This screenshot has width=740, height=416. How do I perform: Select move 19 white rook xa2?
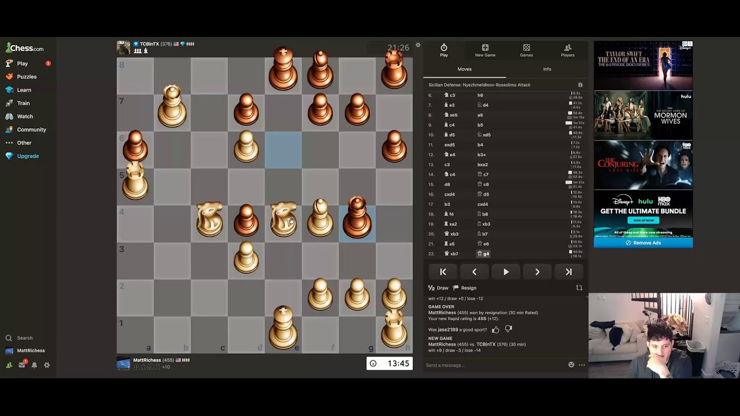451,224
